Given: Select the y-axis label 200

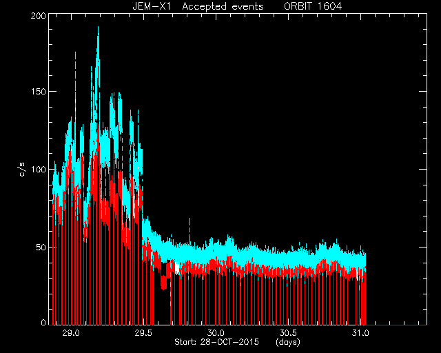Looking at the screenshot, I should [39, 16].
